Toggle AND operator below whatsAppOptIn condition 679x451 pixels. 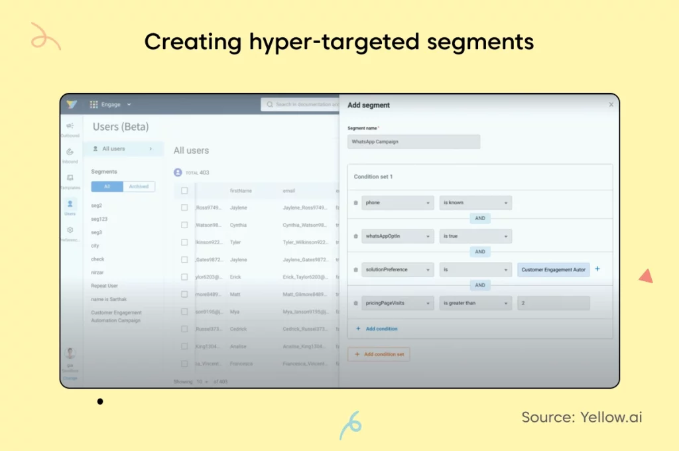click(x=480, y=252)
